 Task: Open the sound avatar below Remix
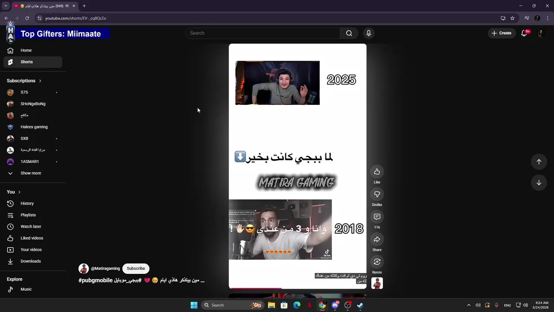tap(377, 283)
